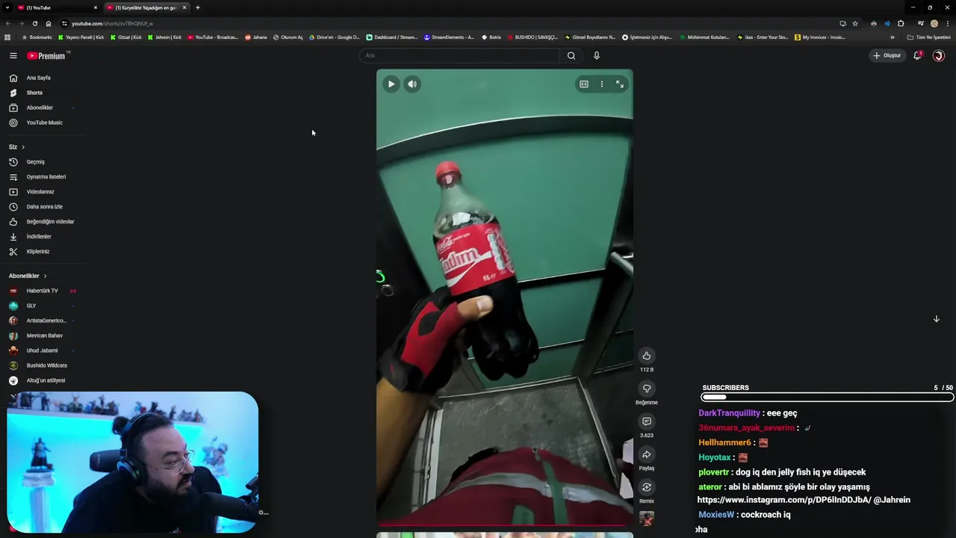Close the (1) YouTube tab
The height and width of the screenshot is (538, 956).
coord(96,7)
